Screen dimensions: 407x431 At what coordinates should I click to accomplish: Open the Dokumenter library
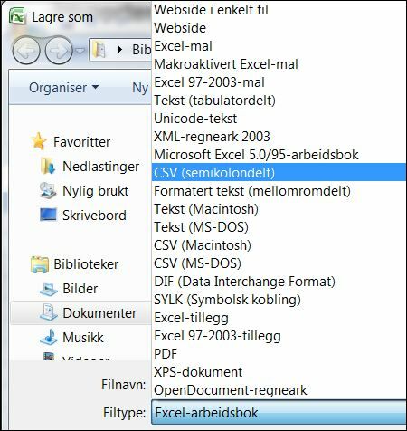click(x=99, y=313)
